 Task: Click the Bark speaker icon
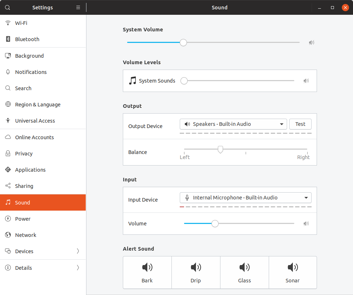pos(147,267)
